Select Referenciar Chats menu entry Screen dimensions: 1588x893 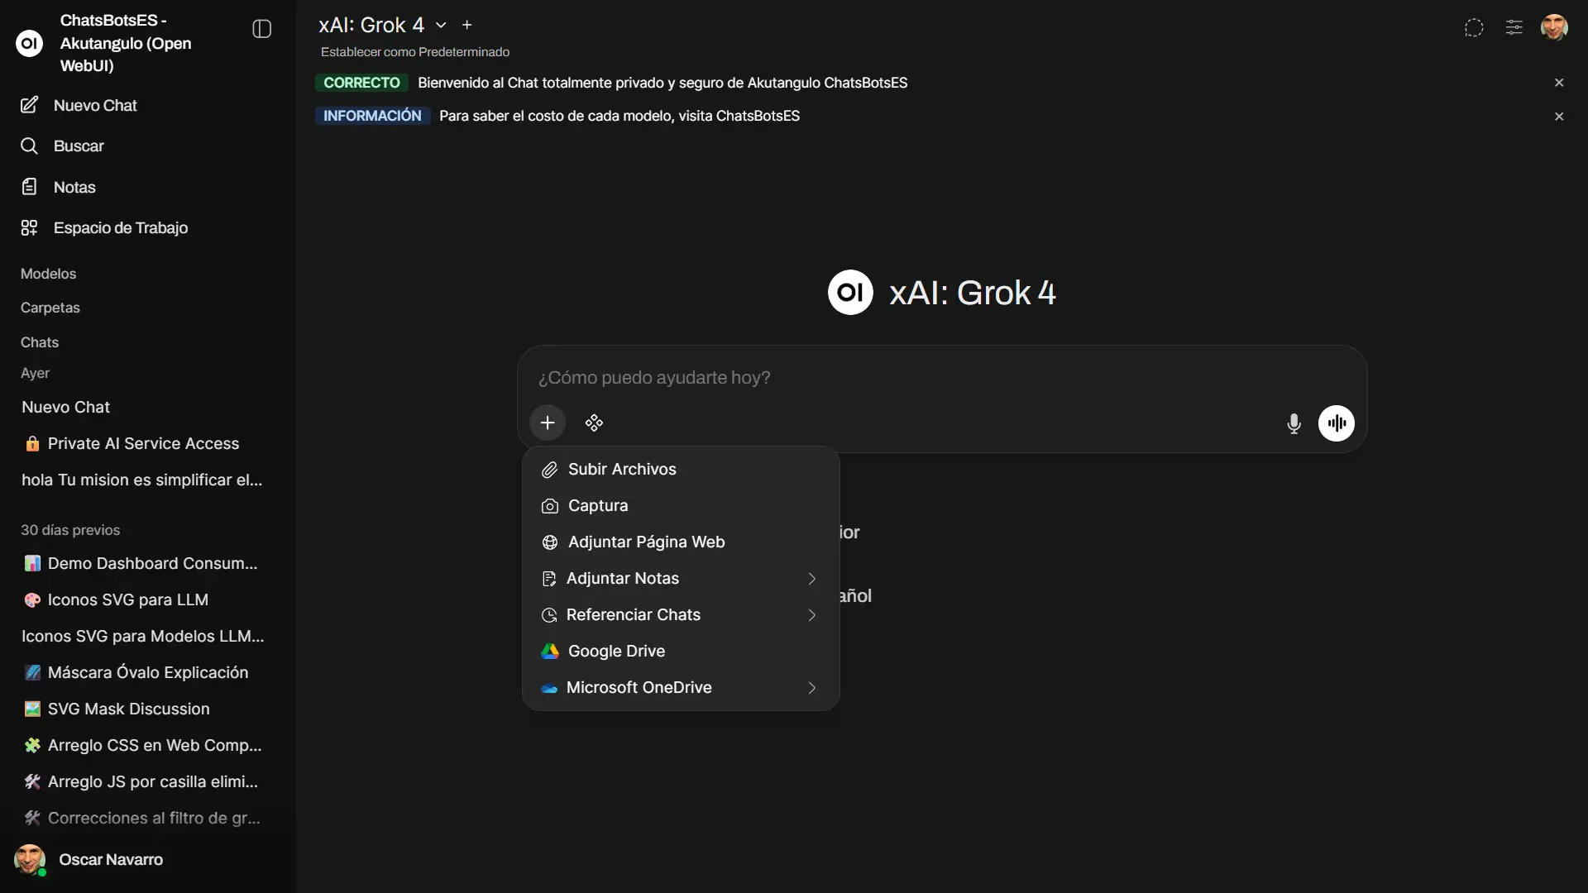(681, 615)
